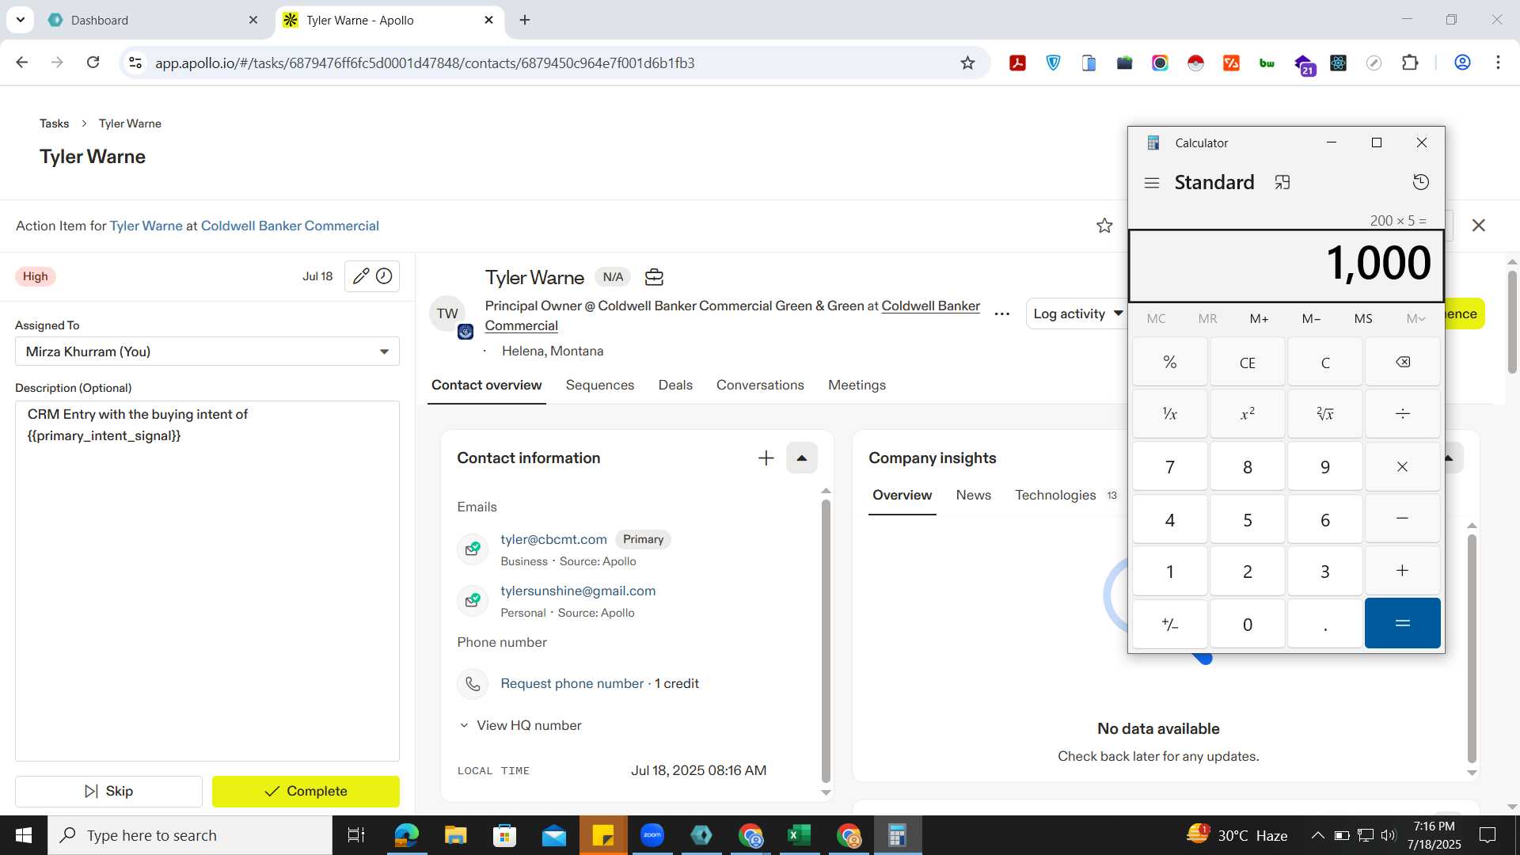Click Calculator divide key
1520x855 pixels.
tap(1402, 413)
